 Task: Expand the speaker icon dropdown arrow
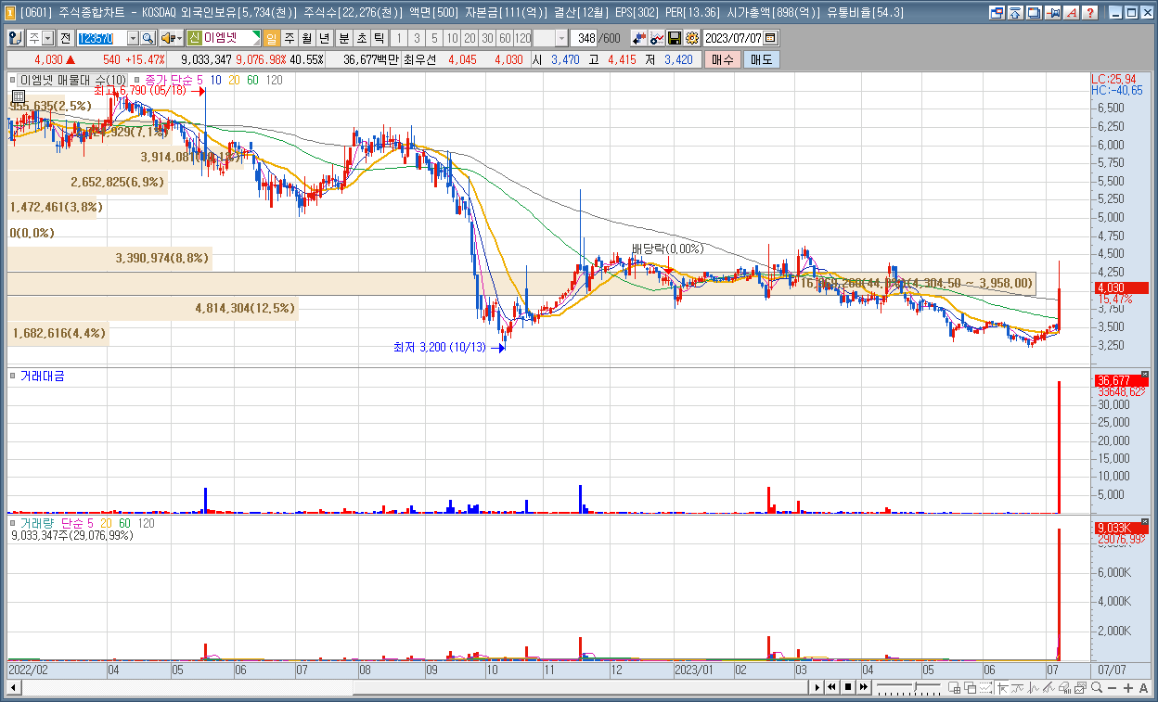(179, 38)
